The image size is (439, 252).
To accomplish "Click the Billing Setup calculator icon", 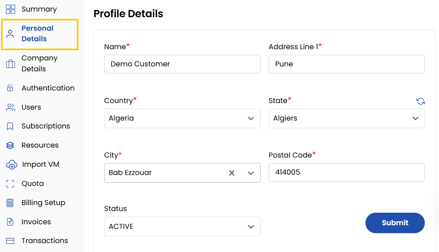I will point(10,202).
